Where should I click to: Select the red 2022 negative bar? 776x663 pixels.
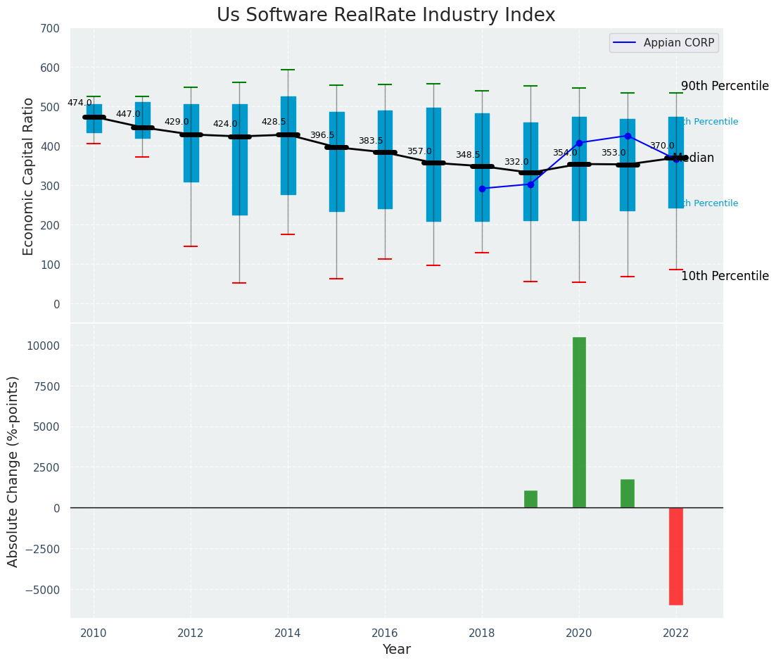tap(676, 557)
